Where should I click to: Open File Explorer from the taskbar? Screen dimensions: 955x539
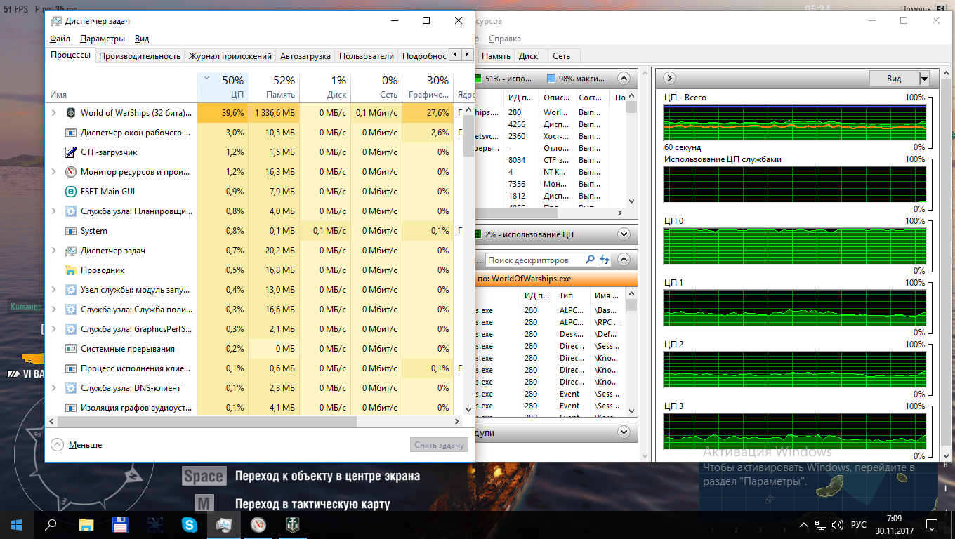point(86,524)
